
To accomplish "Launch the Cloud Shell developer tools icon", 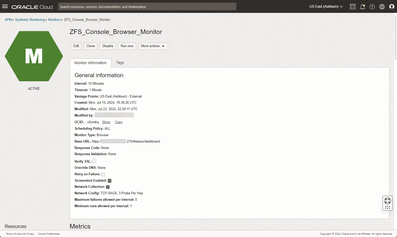I will click(352, 6).
